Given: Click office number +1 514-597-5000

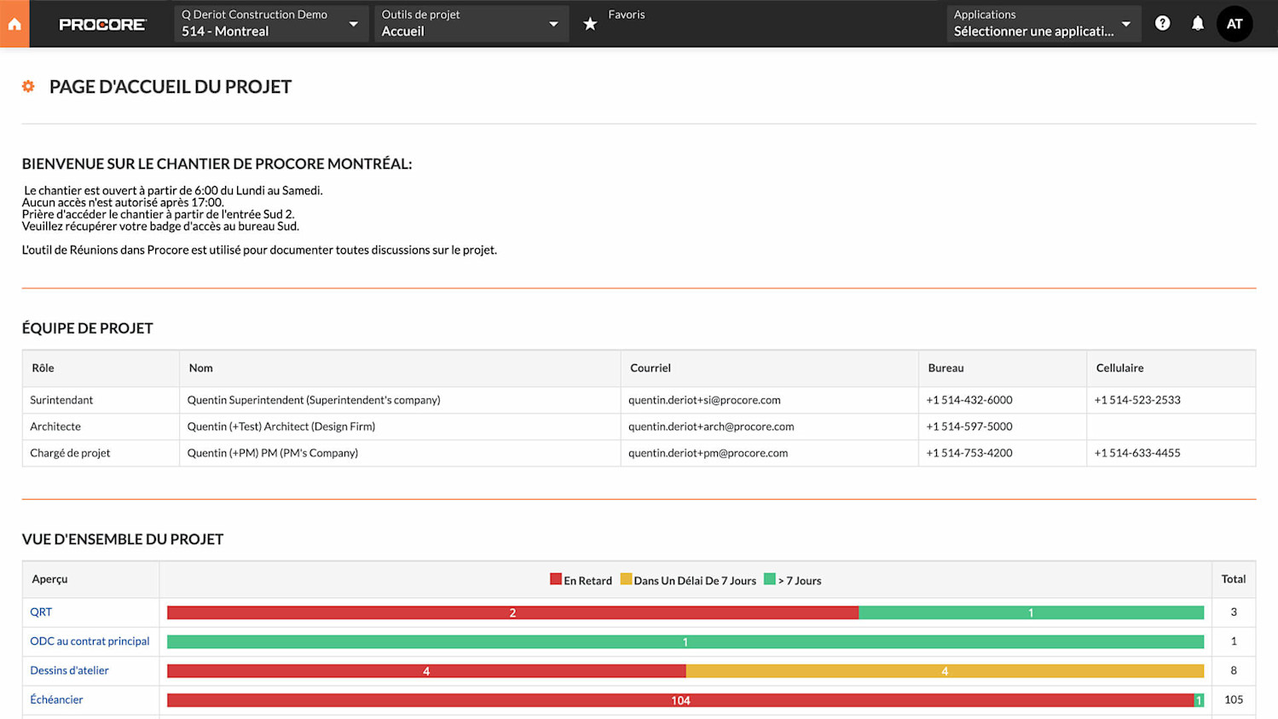Looking at the screenshot, I should point(969,426).
